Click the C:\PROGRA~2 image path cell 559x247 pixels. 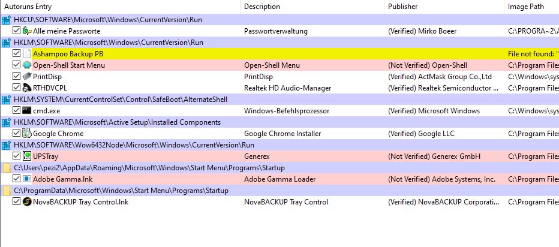click(533, 31)
